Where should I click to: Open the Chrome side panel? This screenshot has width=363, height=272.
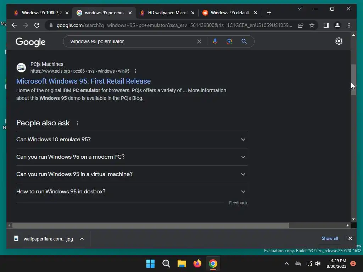click(x=326, y=25)
